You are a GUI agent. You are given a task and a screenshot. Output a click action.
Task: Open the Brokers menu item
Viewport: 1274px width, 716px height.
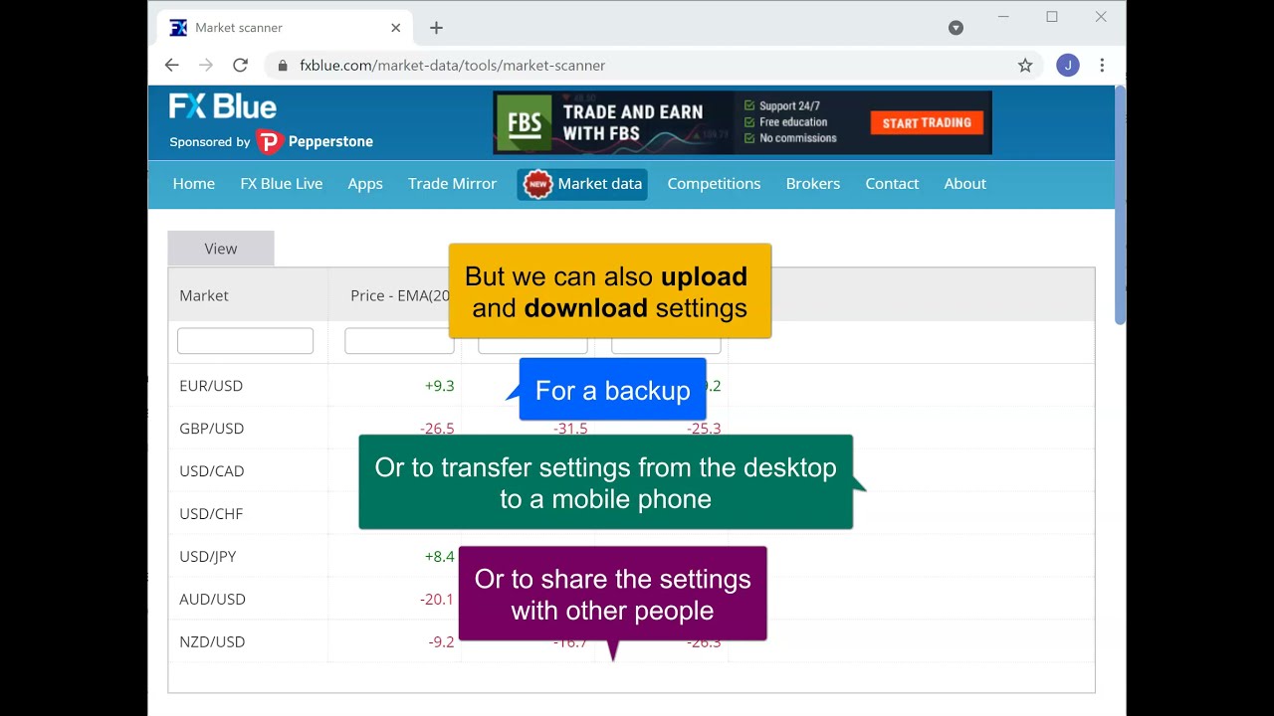pyautogui.click(x=813, y=184)
